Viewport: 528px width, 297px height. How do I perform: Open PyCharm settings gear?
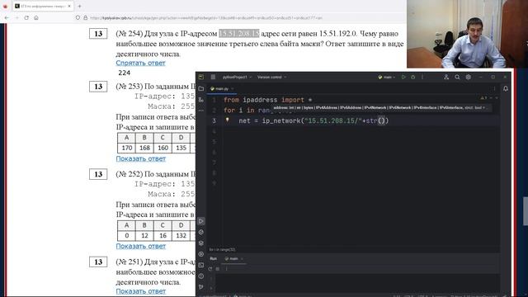point(468,77)
